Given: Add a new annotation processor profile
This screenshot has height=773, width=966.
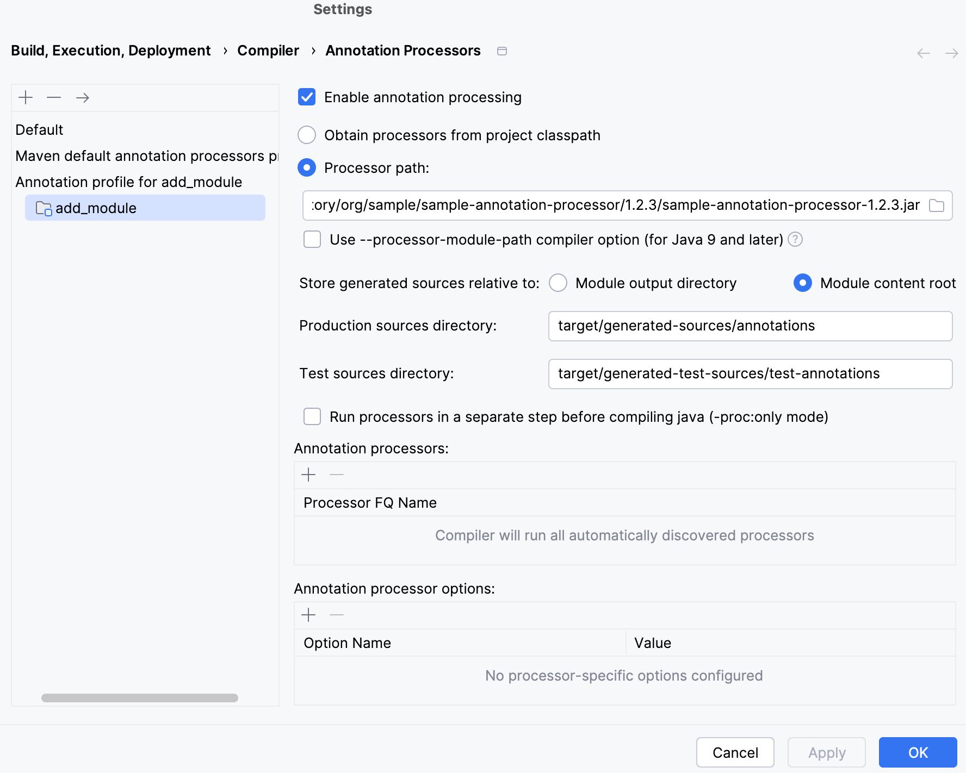Looking at the screenshot, I should pyautogui.click(x=24, y=98).
